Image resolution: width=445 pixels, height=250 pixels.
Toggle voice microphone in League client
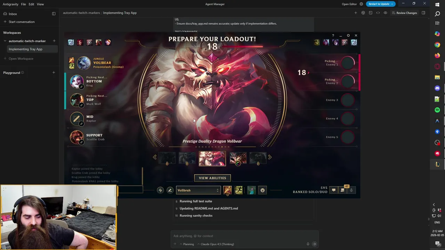[351, 190]
